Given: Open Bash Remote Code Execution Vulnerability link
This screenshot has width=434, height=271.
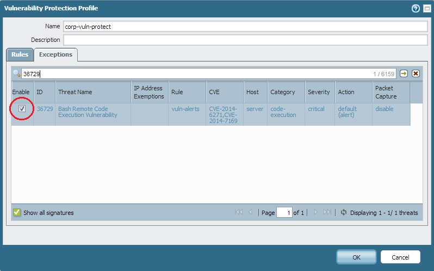Looking at the screenshot, I should [x=88, y=112].
